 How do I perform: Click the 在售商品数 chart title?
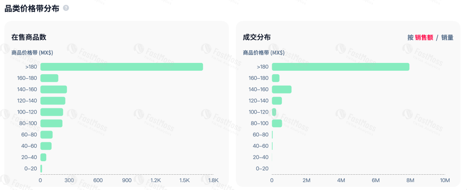29,38
